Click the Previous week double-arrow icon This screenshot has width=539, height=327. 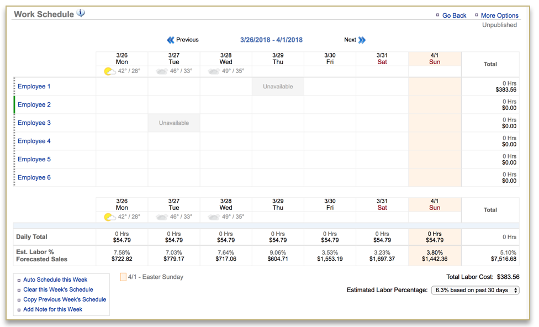click(x=171, y=40)
